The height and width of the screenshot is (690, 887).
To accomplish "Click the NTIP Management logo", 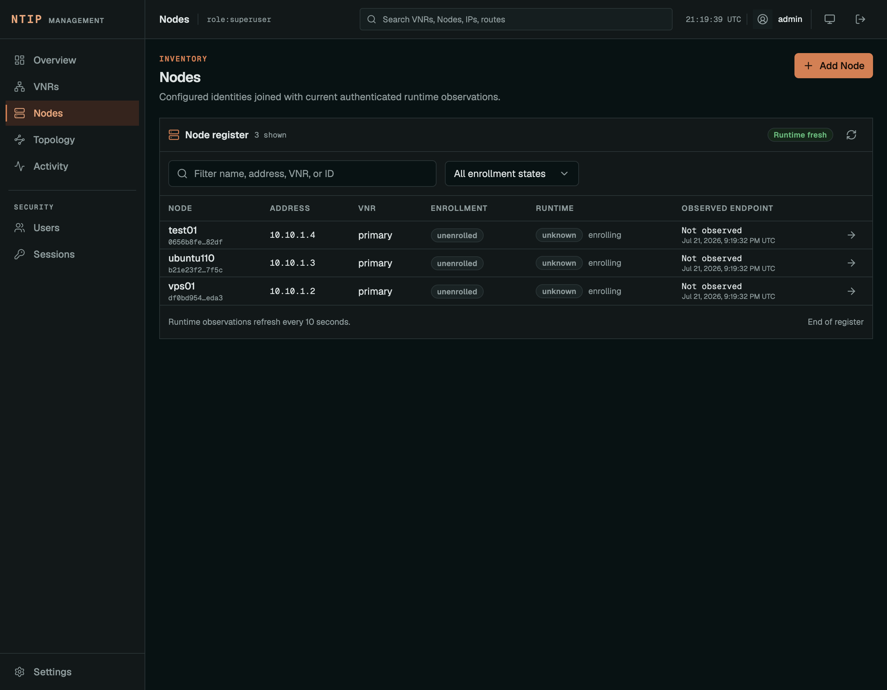I will [x=57, y=20].
